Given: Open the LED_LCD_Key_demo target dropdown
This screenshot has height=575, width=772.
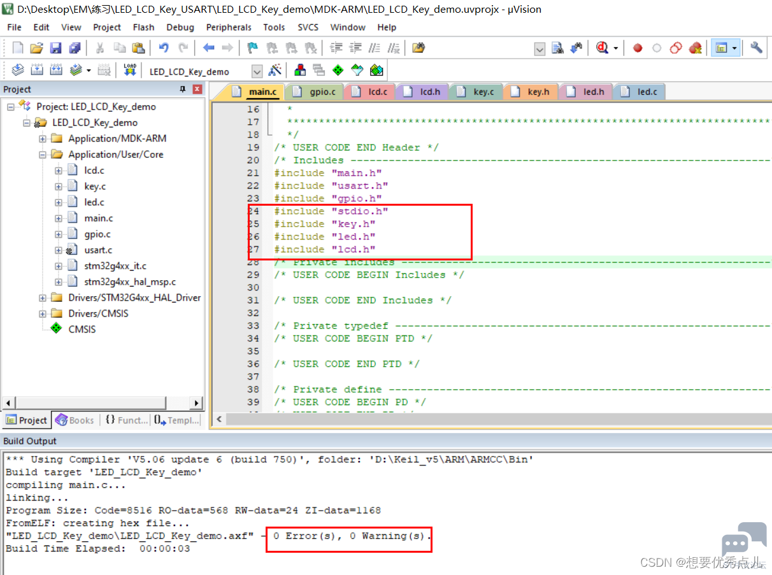Looking at the screenshot, I should tap(257, 71).
